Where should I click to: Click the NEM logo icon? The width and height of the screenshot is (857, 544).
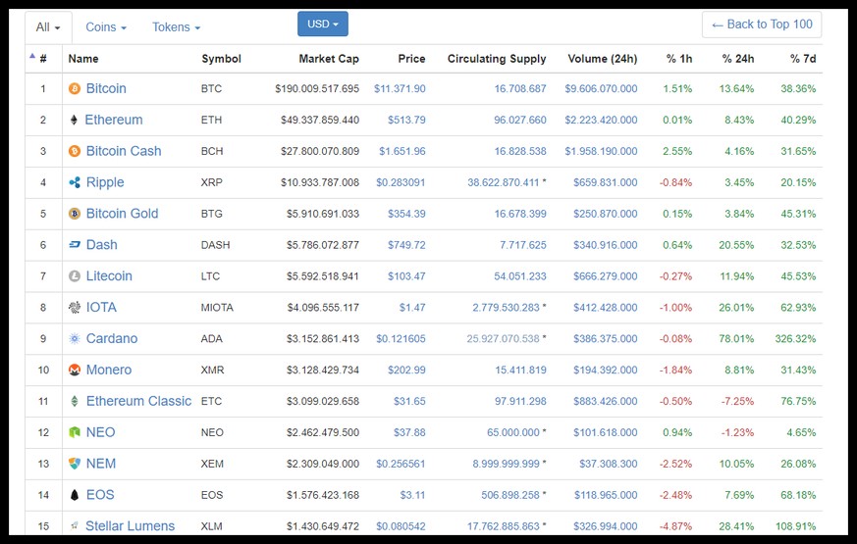(75, 464)
